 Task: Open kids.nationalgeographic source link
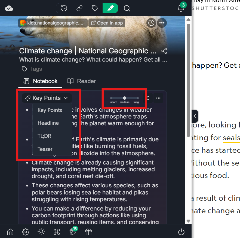coord(53,23)
